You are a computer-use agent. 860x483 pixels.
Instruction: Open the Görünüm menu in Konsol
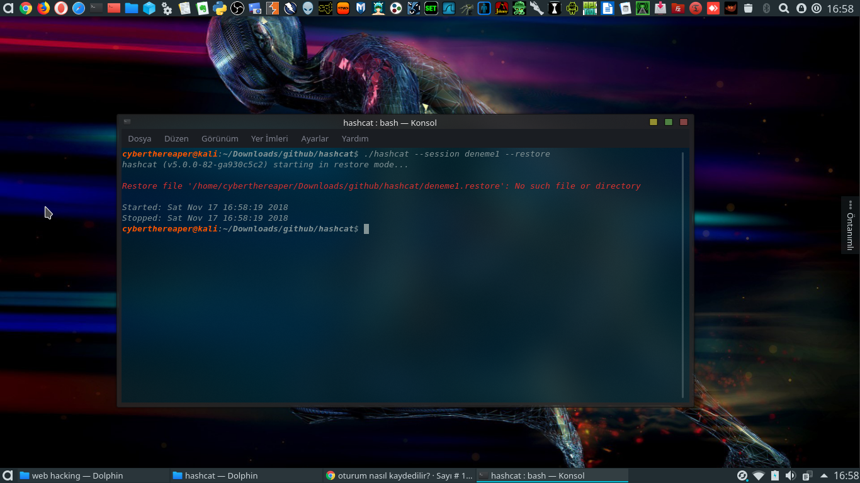click(220, 138)
